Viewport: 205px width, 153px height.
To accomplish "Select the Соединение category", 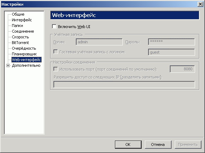I will 23,31.
